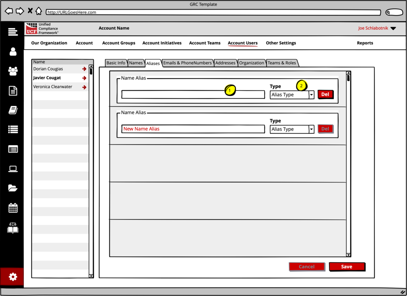Click the browser home icon

(x=39, y=11)
